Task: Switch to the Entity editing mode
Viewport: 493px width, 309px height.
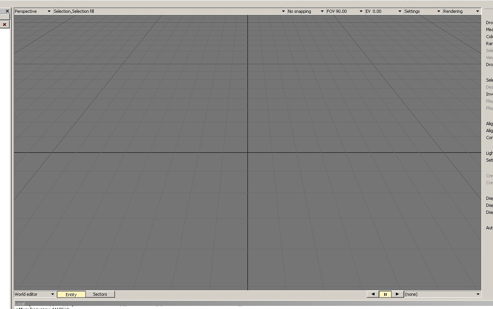Action: pyautogui.click(x=71, y=295)
